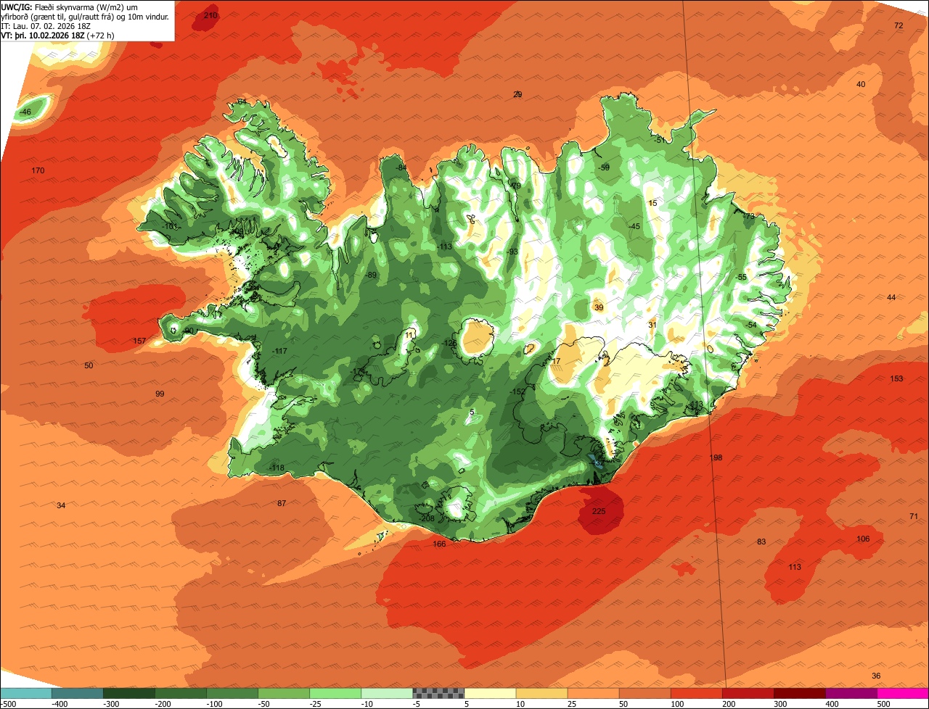
Task: Select the -117 value in west Iceland
Action: click(x=279, y=351)
